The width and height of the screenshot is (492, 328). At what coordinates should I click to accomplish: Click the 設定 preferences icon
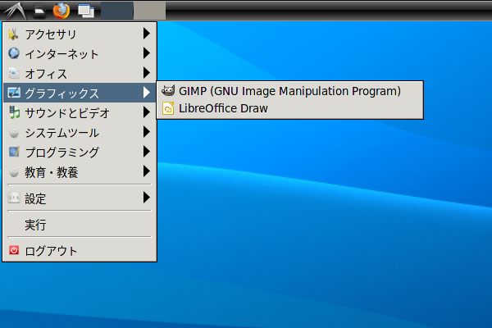point(14,198)
